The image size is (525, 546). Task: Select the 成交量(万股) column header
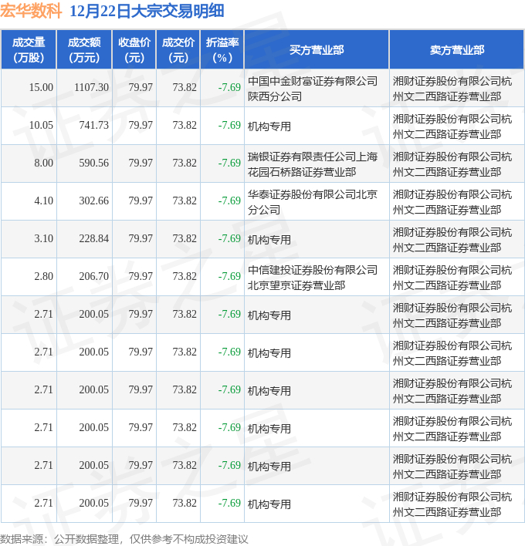click(x=29, y=50)
